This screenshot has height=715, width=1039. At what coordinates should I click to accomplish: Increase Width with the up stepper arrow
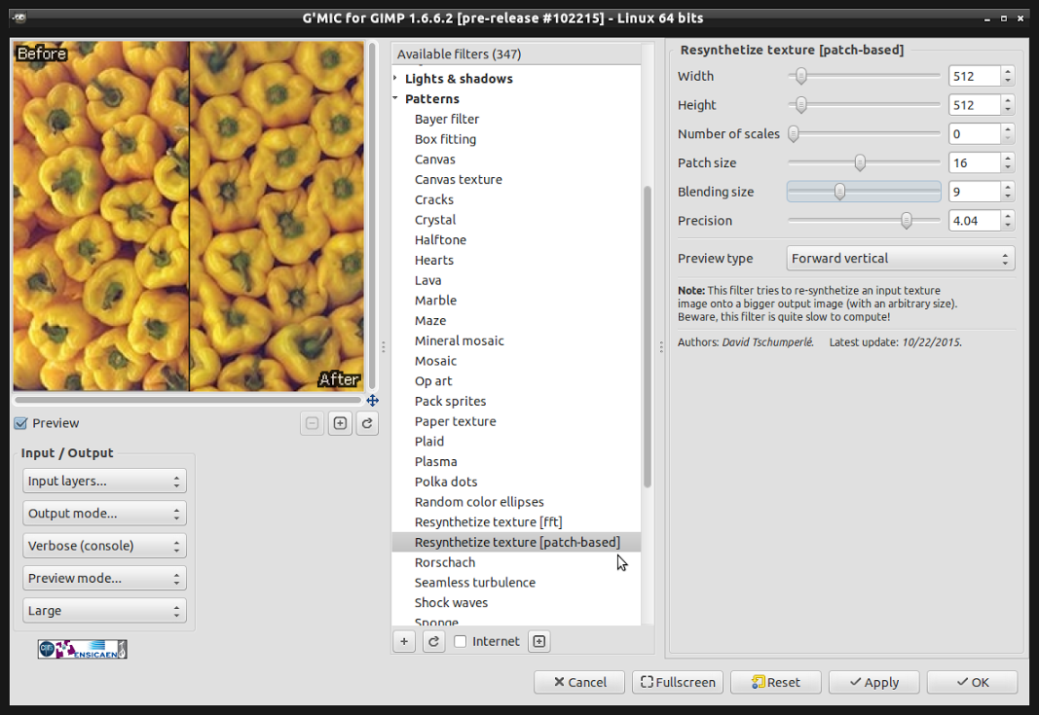(x=1007, y=71)
